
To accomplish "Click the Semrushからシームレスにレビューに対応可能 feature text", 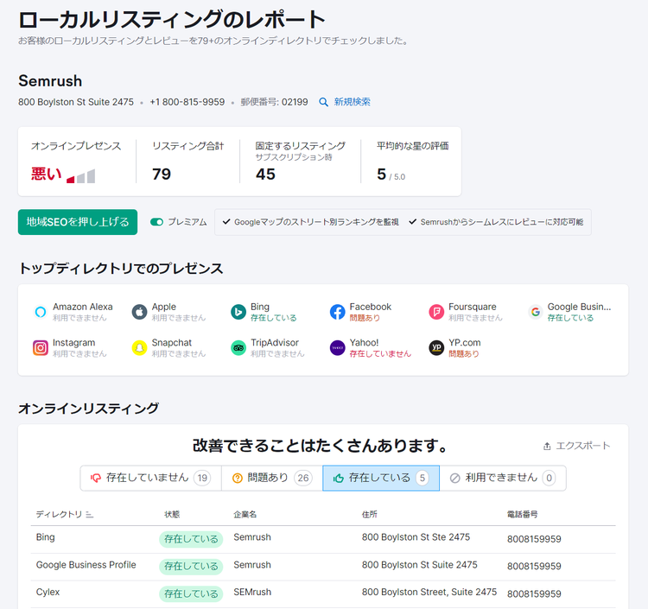I will pyautogui.click(x=502, y=222).
